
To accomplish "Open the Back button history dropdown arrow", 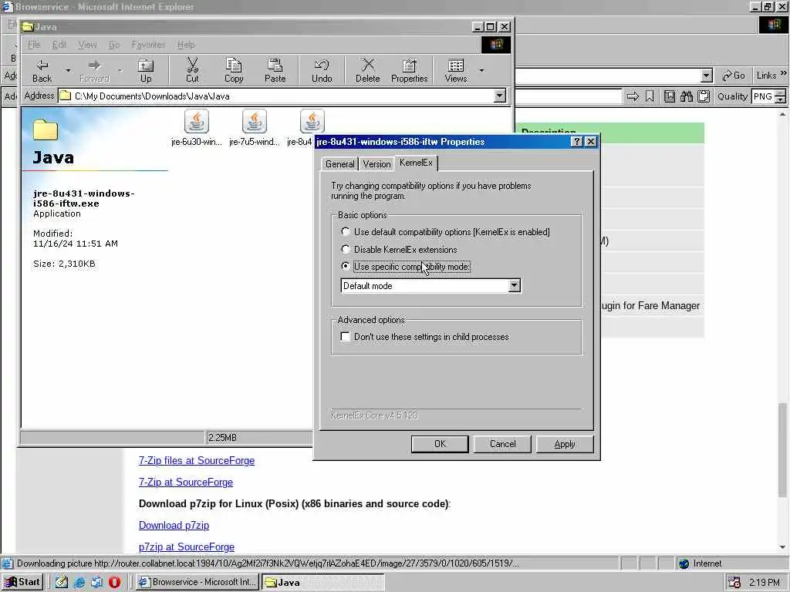I will [x=68, y=70].
